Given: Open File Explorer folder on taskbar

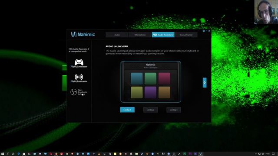Looking at the screenshot, I should (136, 154).
